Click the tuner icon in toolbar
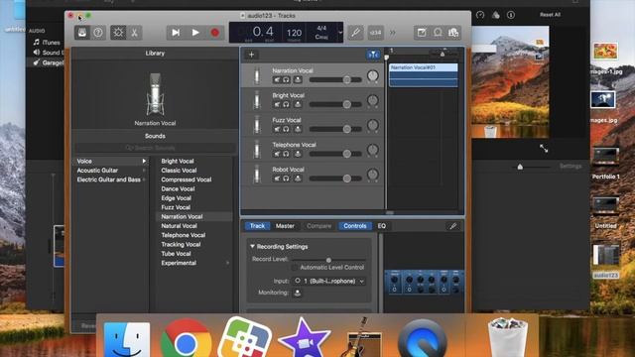Viewport: 635px width, 357px height. pos(355,33)
